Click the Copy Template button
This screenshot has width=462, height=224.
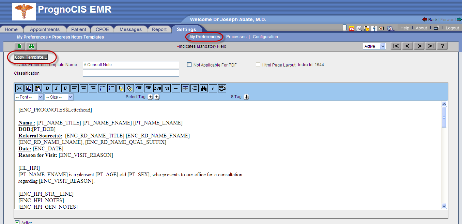pyautogui.click(x=31, y=57)
